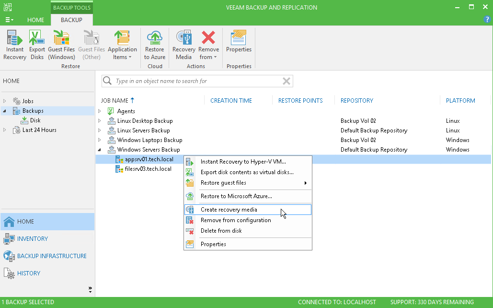The image size is (493, 308).
Task: Select the Agents backup entry
Action: (x=126, y=111)
